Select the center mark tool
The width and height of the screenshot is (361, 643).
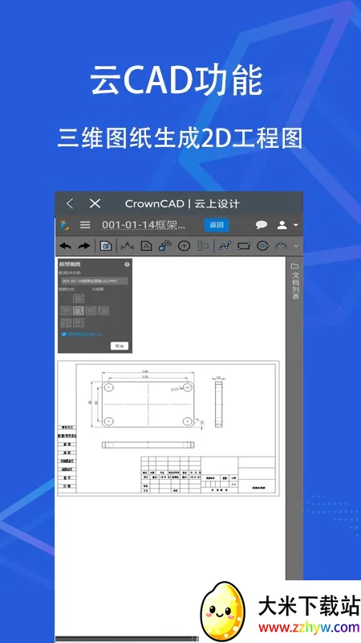coord(185,246)
